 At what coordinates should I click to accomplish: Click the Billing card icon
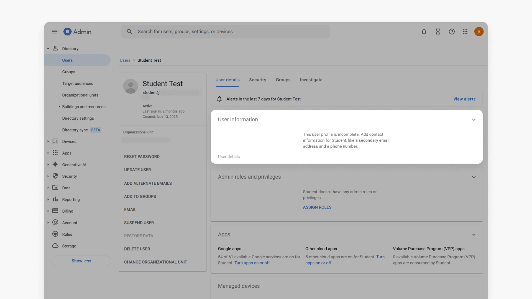[x=55, y=211]
